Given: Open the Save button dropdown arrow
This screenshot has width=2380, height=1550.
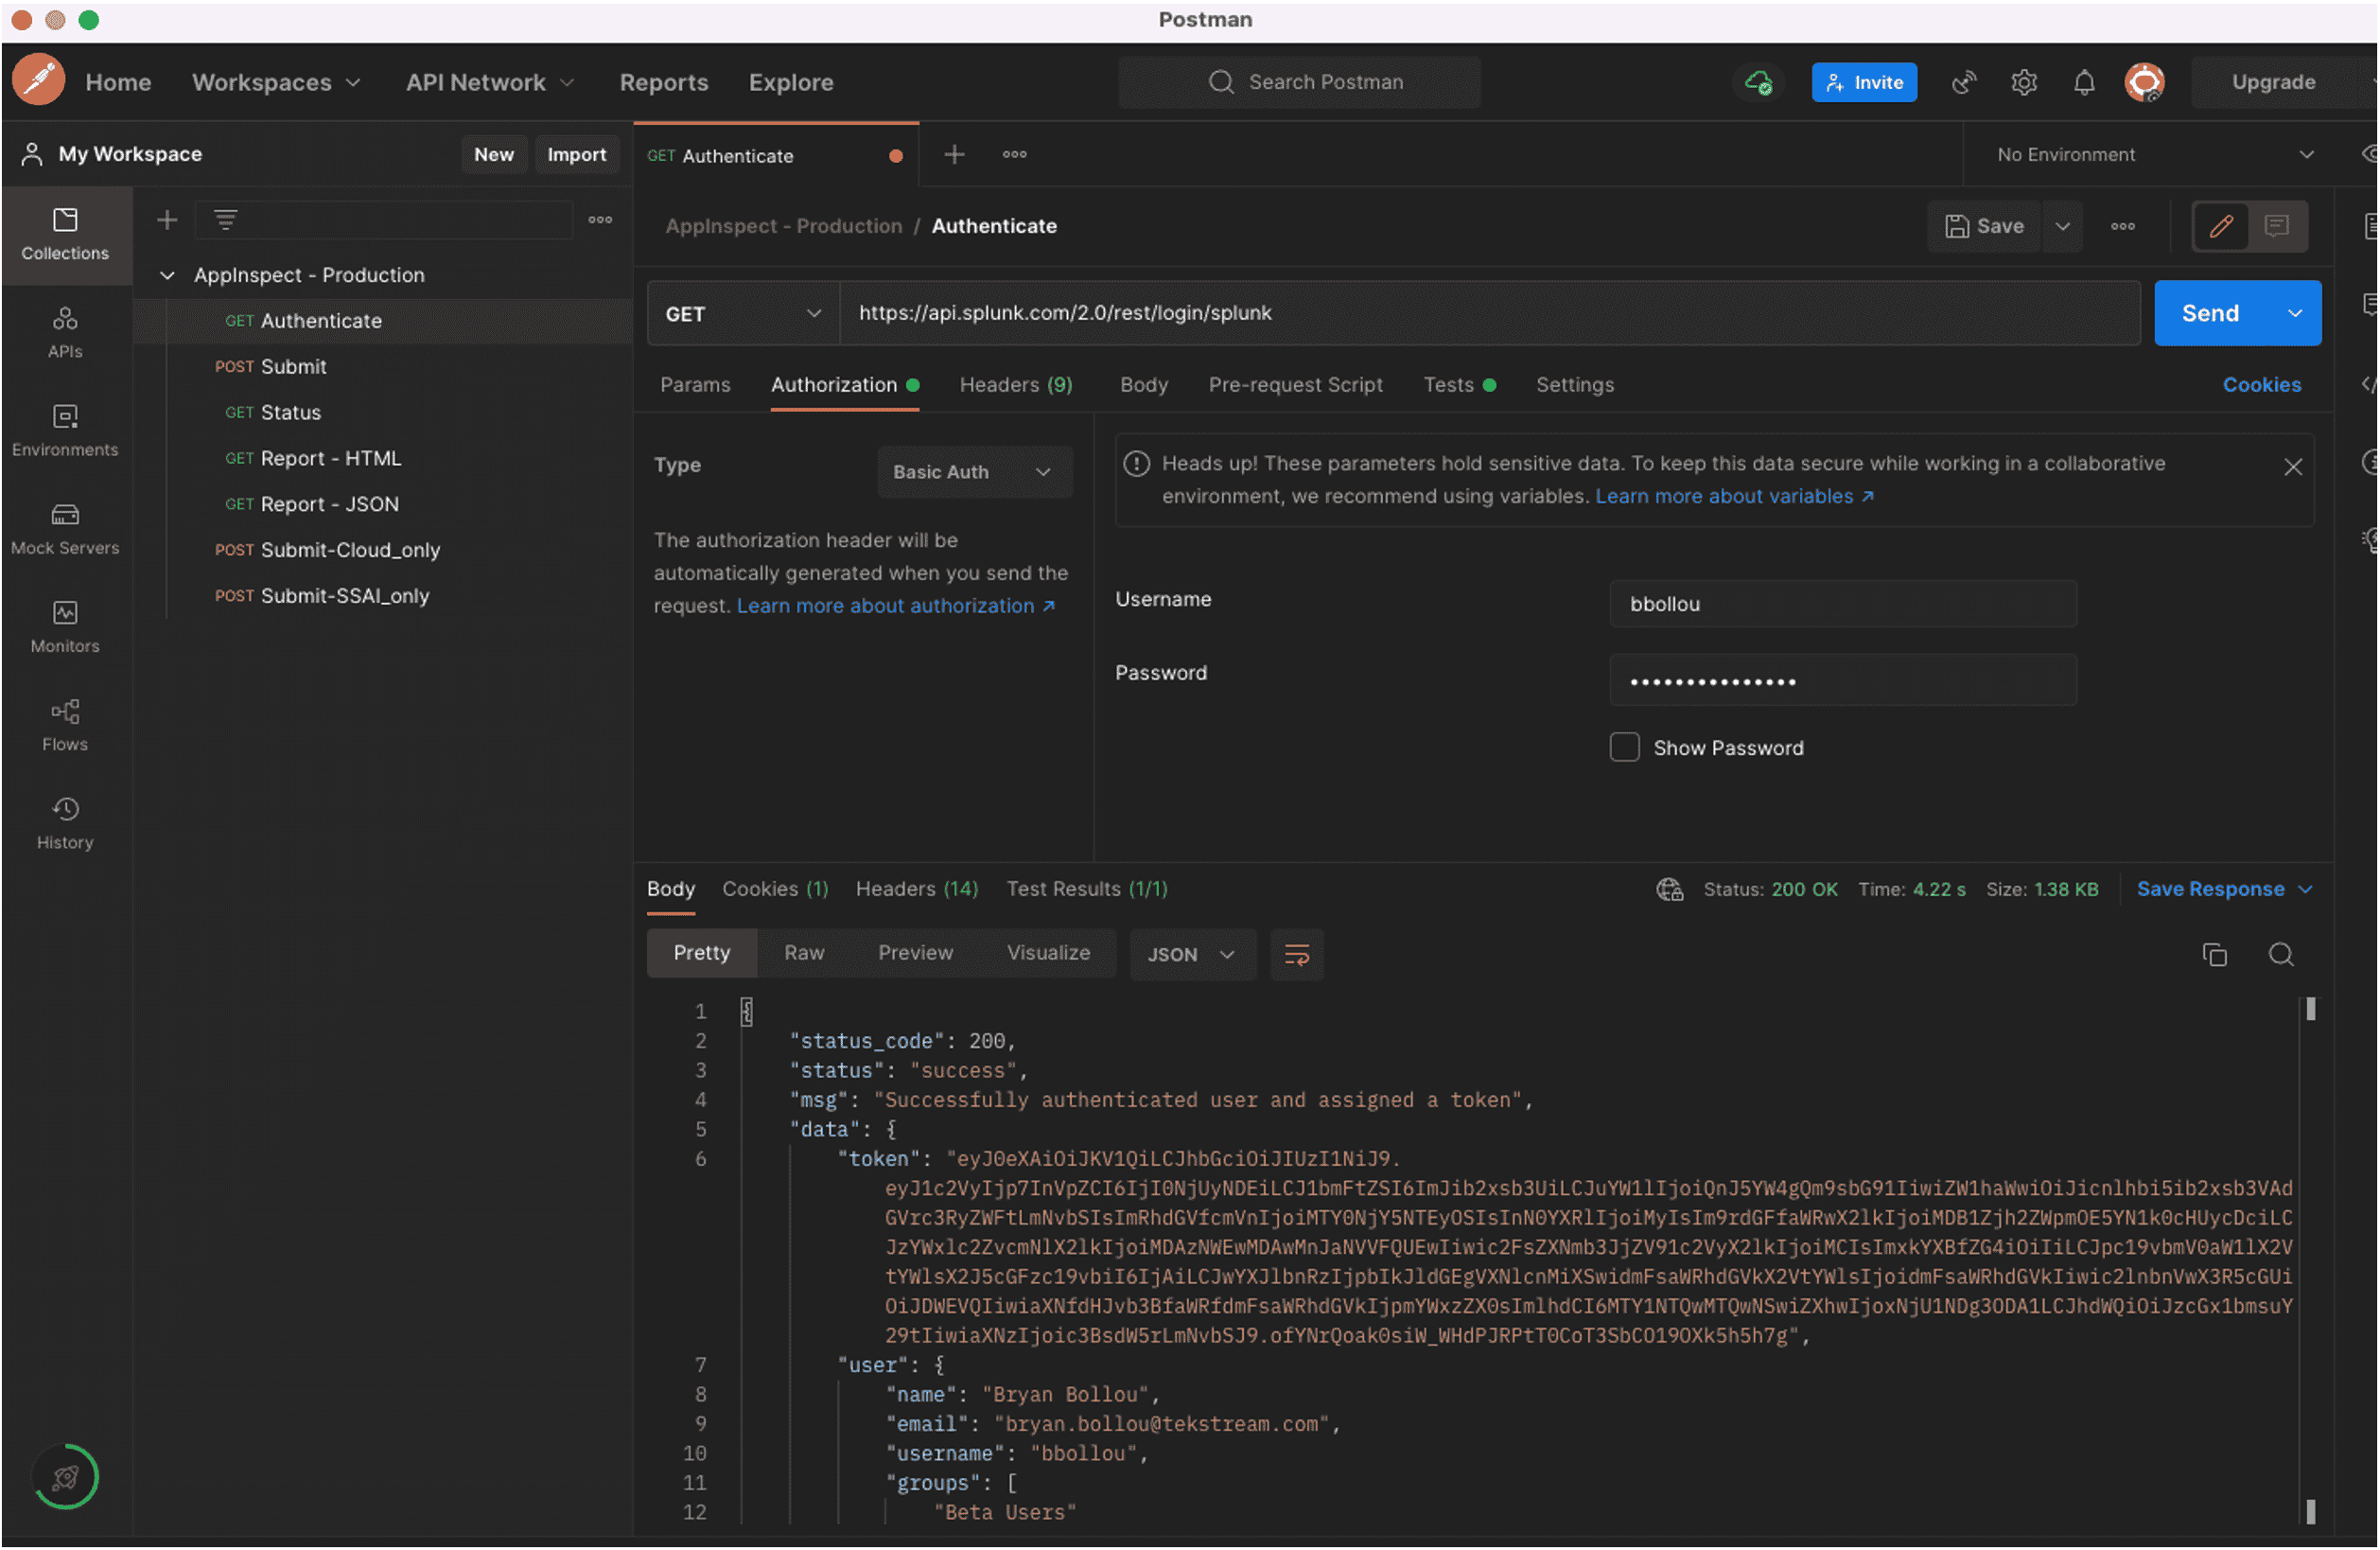Looking at the screenshot, I should [x=2062, y=226].
